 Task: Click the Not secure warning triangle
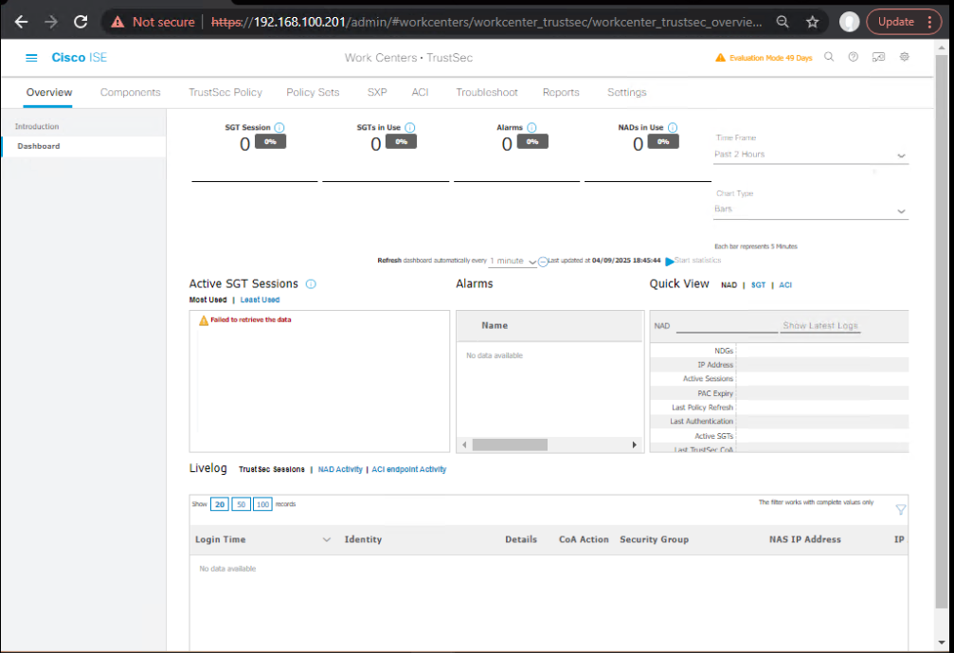(117, 23)
